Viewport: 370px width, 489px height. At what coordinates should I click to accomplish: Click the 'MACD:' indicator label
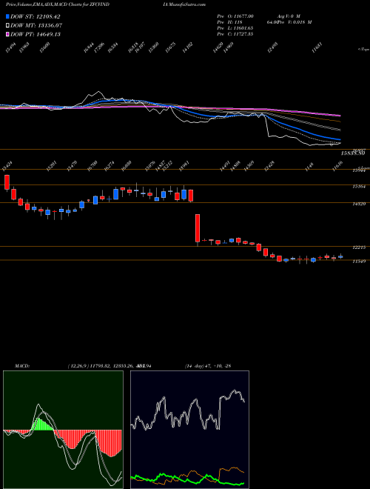click(x=21, y=366)
